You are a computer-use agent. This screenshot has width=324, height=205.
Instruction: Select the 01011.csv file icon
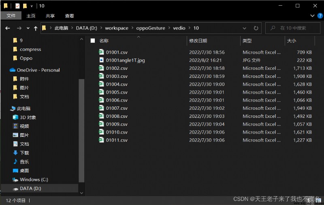pyautogui.click(x=101, y=140)
